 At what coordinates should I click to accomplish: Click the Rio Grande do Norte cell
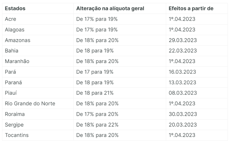pyautogui.click(x=30, y=104)
